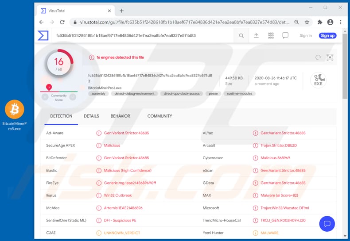350x241 pixels.
Task: Open the Chrome profile avatar
Action: pyautogui.click(x=330, y=22)
